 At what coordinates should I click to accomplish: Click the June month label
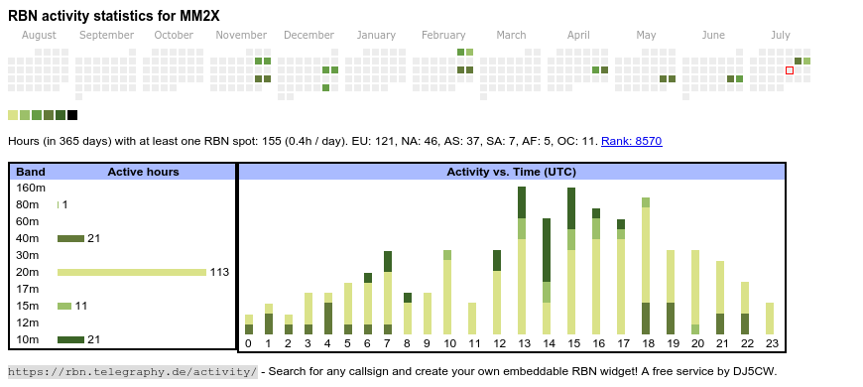[713, 36]
